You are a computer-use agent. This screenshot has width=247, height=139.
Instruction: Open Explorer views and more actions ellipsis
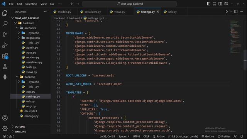[46, 12]
